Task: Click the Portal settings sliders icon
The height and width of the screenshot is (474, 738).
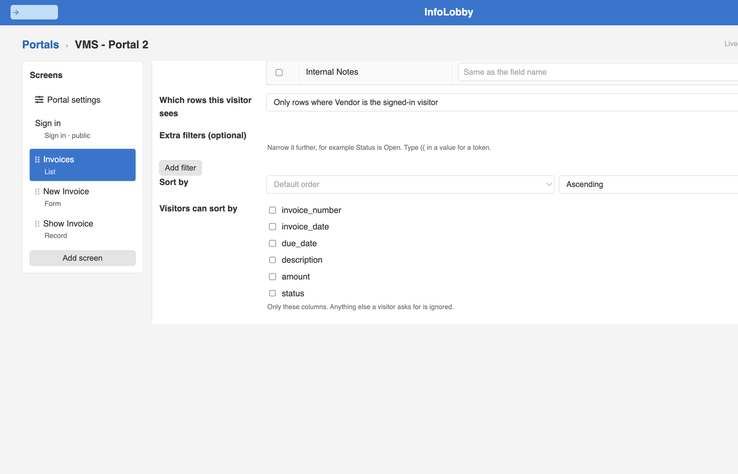Action: [x=39, y=100]
